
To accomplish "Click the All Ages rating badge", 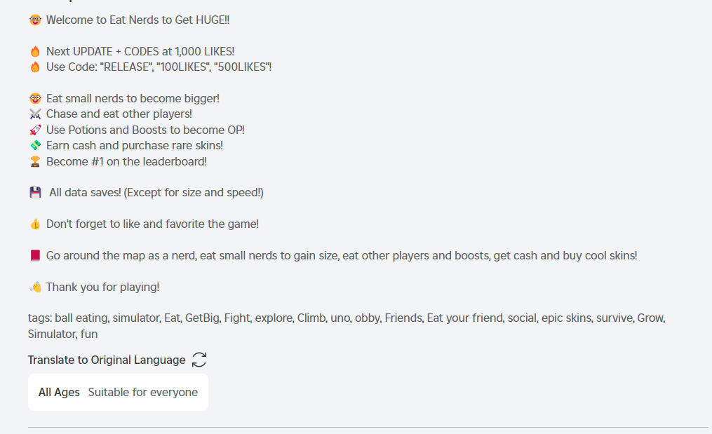I will 58,392.
